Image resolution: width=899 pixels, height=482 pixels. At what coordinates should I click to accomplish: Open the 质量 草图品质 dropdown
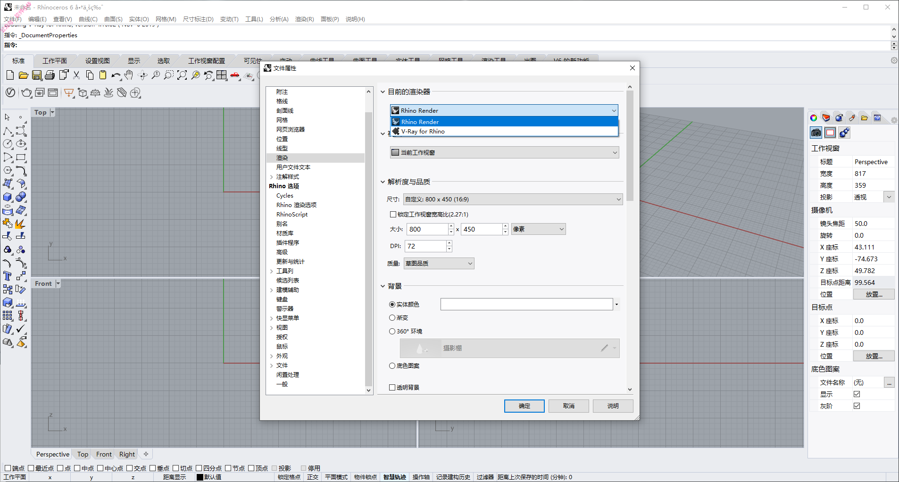pos(439,264)
